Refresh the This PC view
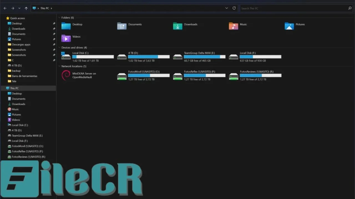355x199 pixels. click(234, 8)
